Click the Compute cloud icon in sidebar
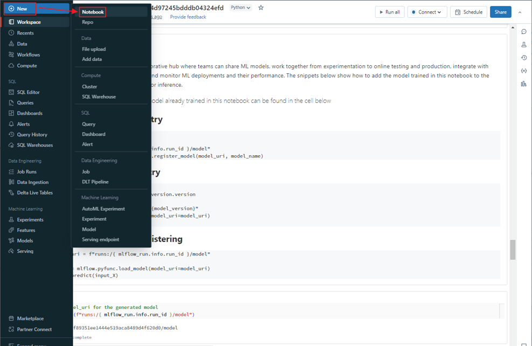532x346 pixels. [x=11, y=66]
